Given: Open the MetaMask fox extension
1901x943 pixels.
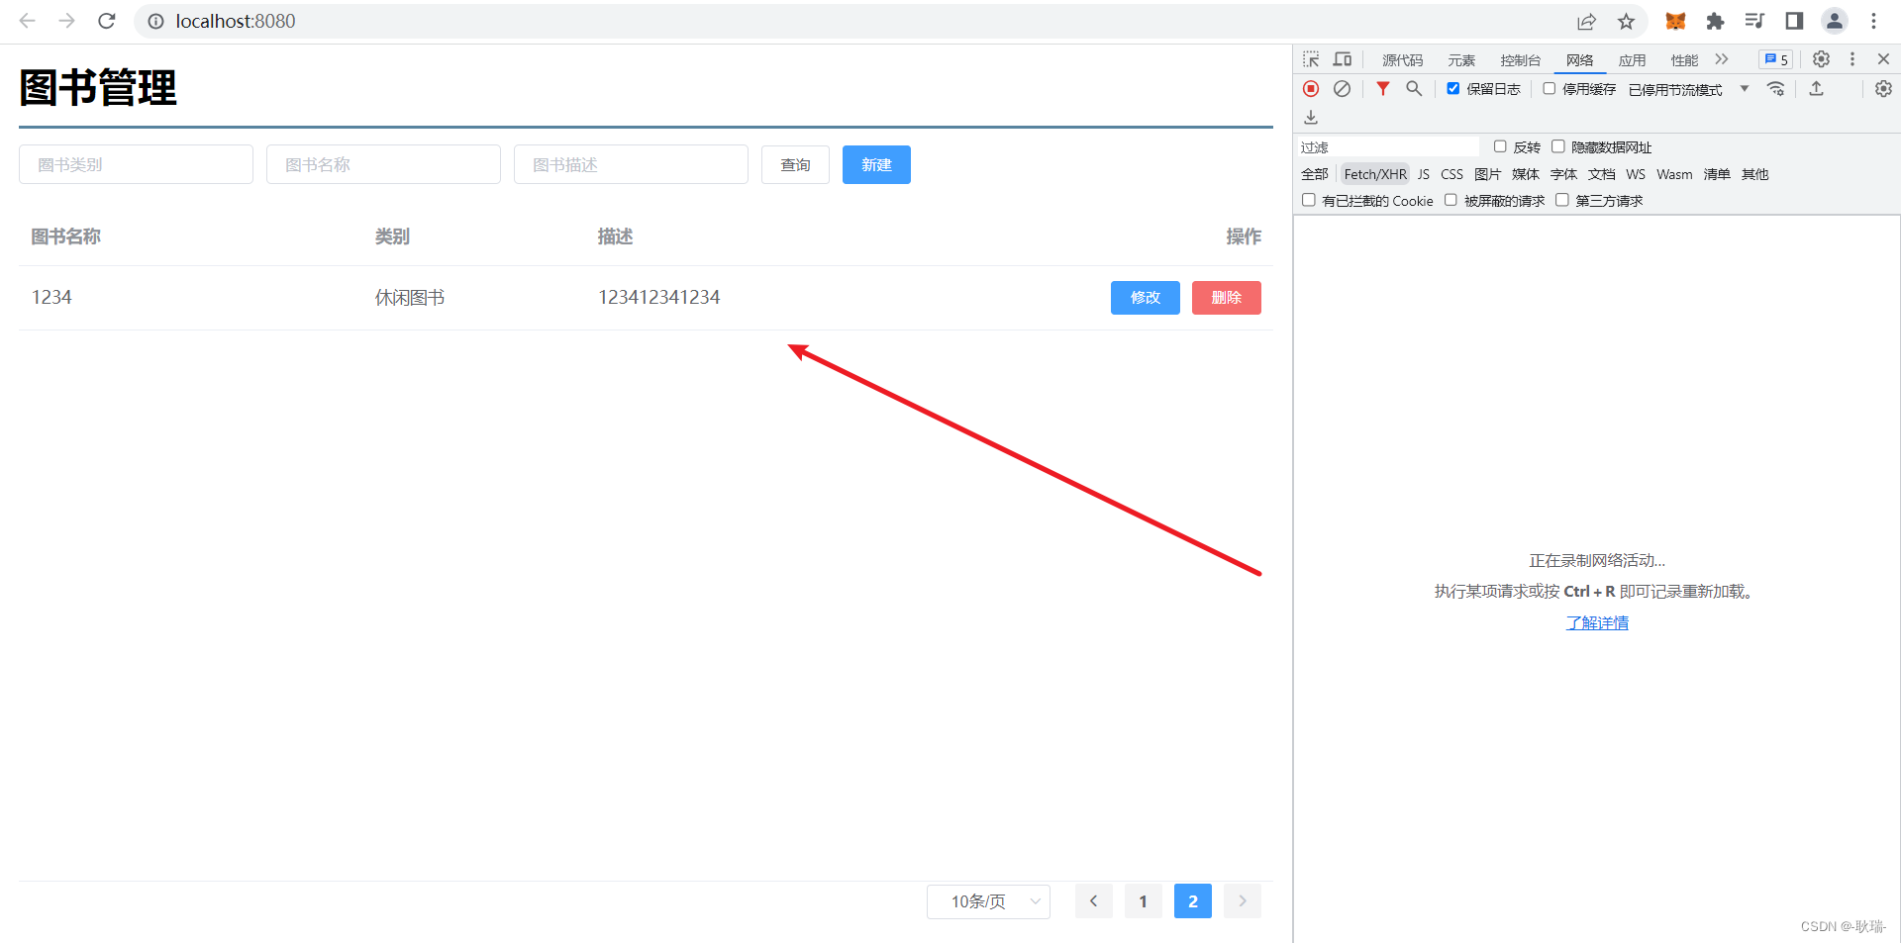Looking at the screenshot, I should click(x=1675, y=21).
